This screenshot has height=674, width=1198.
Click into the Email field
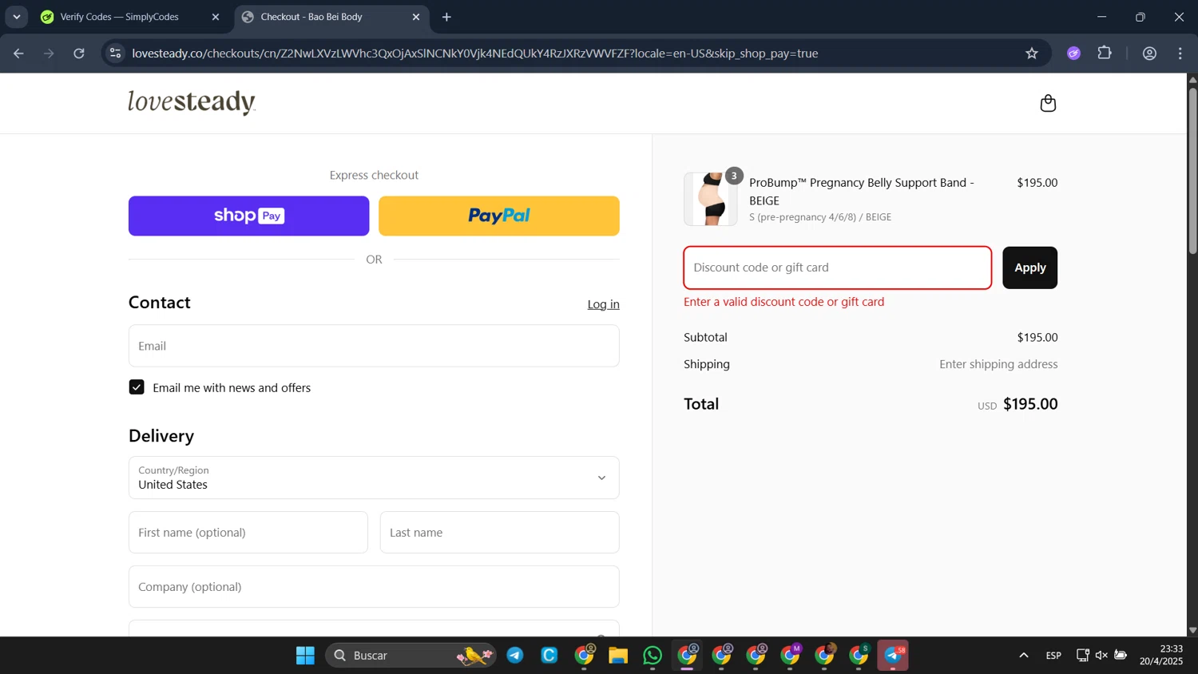[x=374, y=346]
